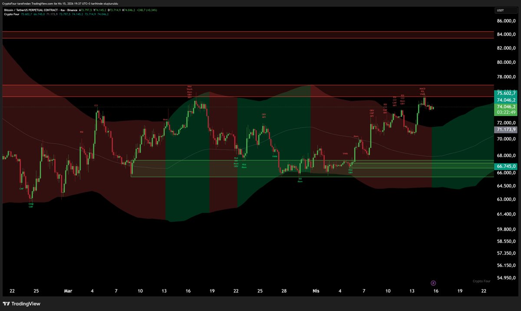Click the purple lightning bolt icon
The image size is (521, 311).
[433, 283]
